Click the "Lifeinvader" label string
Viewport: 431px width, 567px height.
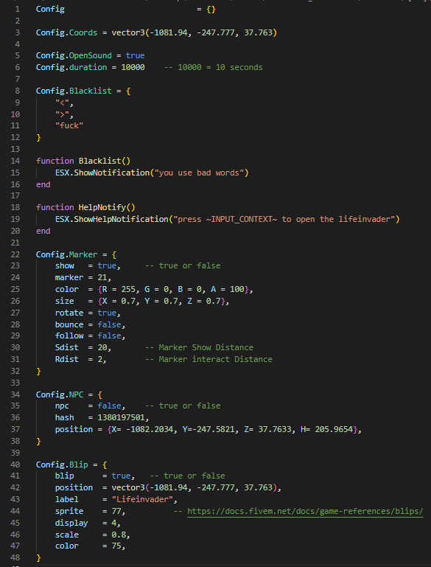143,500
